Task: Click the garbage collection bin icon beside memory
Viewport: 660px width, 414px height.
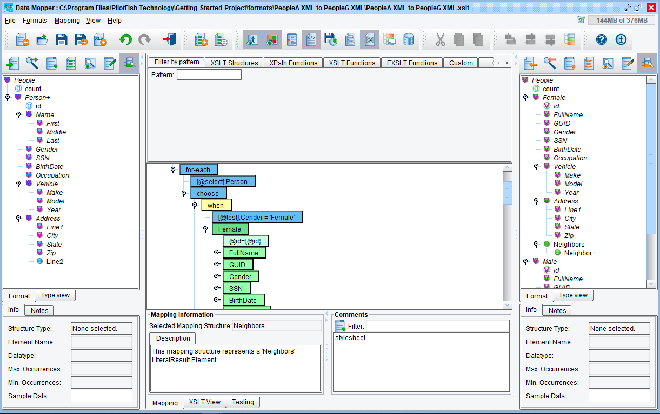Action: click(x=581, y=20)
